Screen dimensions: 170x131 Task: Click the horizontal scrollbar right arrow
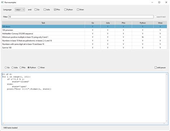[164, 124]
